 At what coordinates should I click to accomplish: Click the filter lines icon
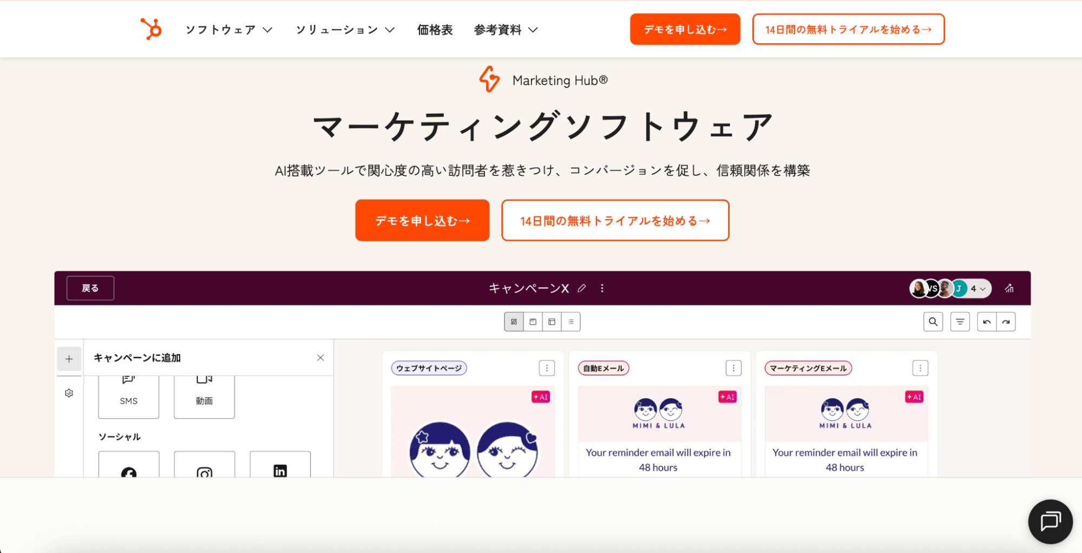[960, 322]
